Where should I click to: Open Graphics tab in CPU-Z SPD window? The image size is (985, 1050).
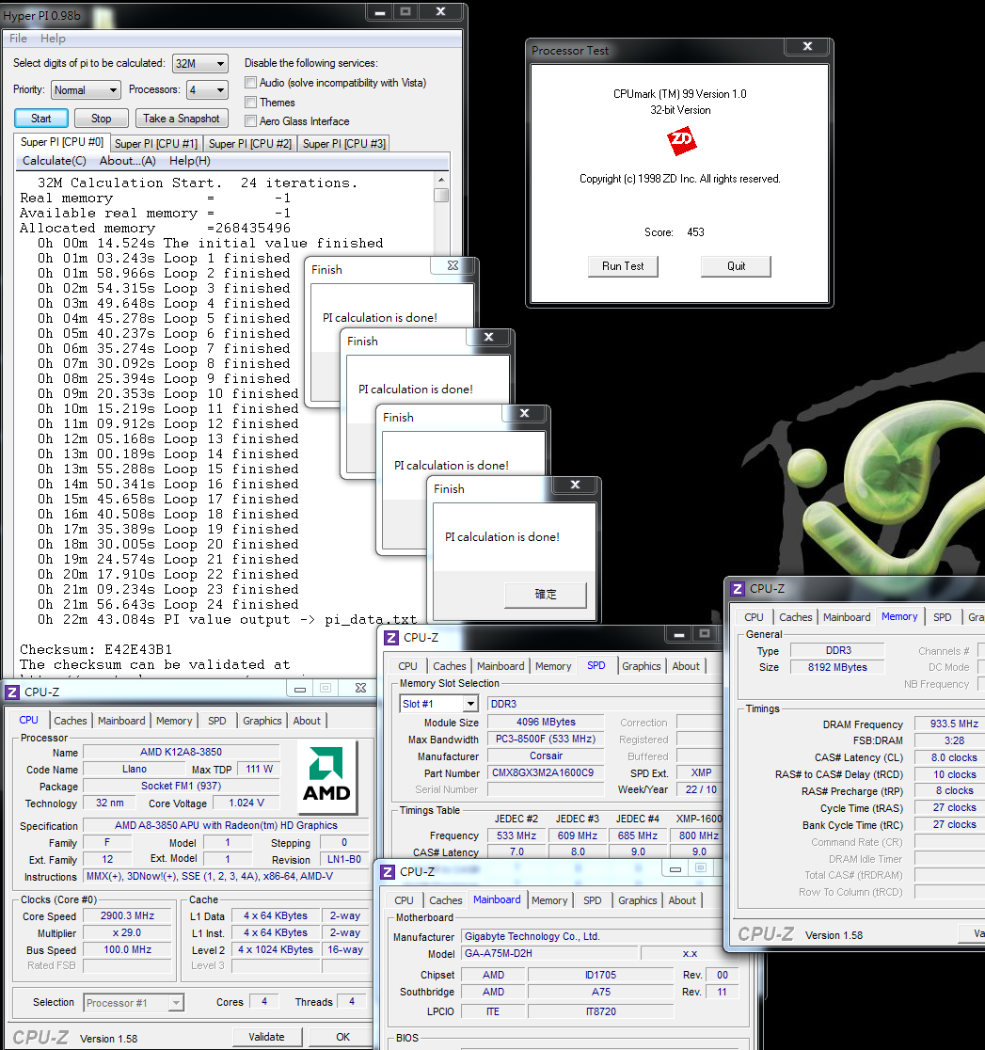(641, 666)
